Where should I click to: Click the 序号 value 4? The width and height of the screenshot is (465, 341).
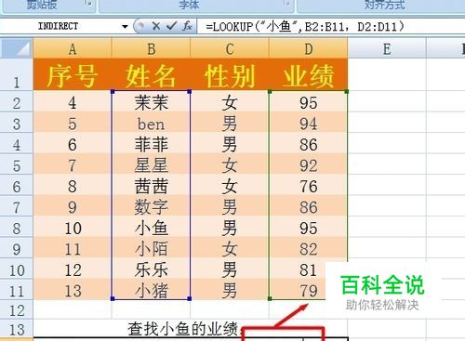pyautogui.click(x=73, y=101)
